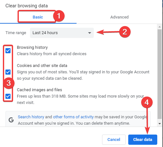Click the Google G logo icon
163x147 pixels.
point(11,120)
